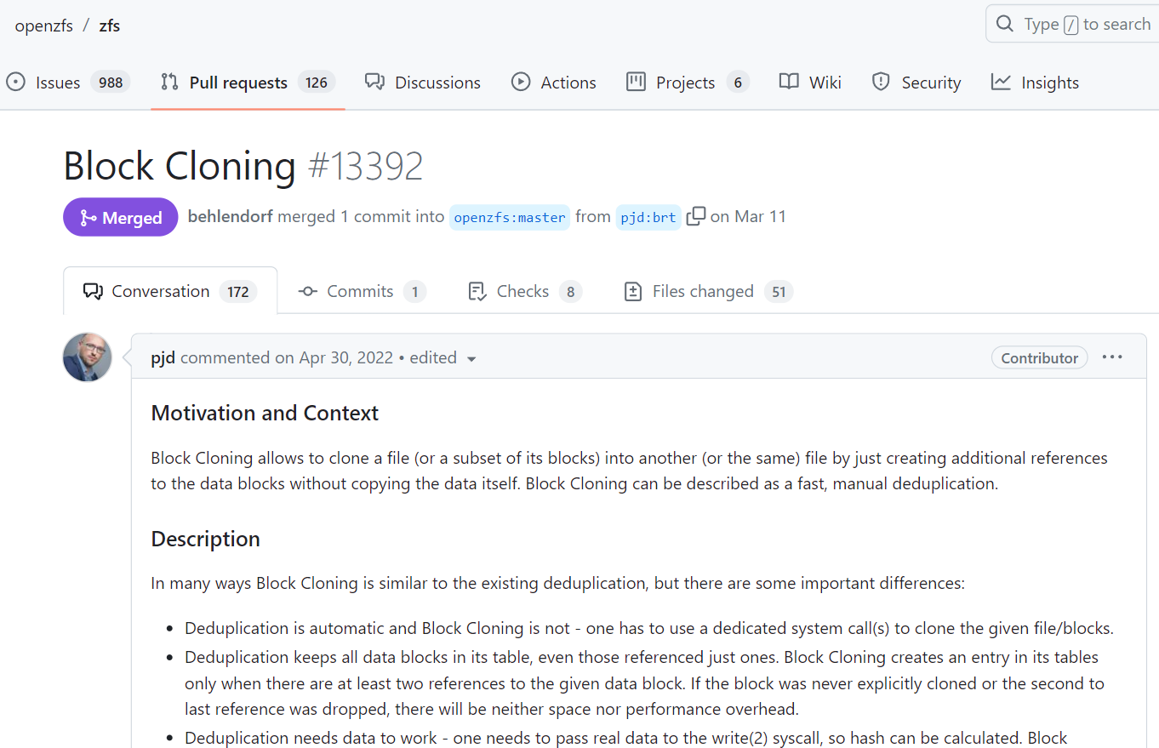Click pjd's avatar photo
The height and width of the screenshot is (748, 1159).
(x=88, y=357)
